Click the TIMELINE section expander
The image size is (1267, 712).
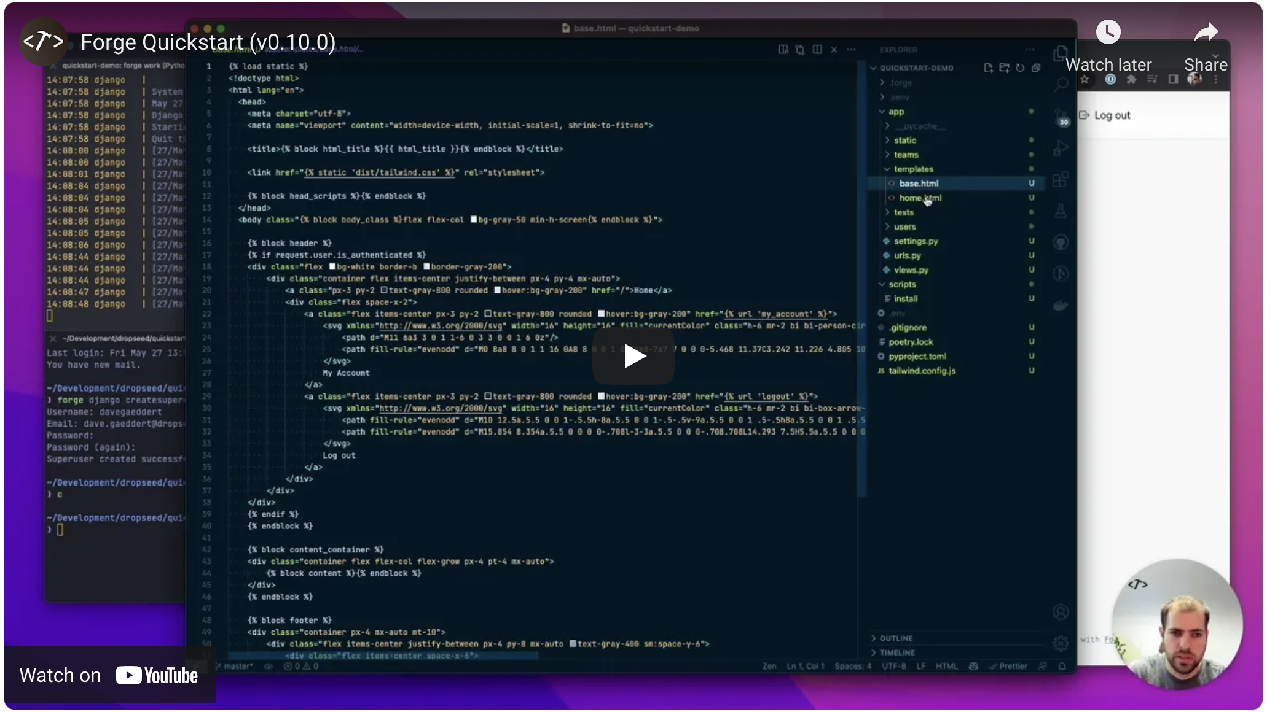pos(874,652)
